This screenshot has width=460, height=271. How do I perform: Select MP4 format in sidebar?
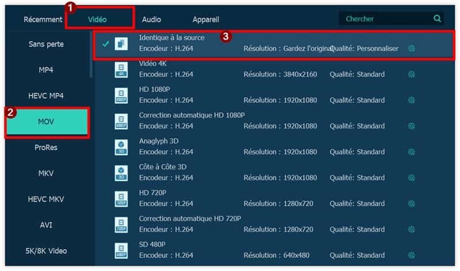(46, 70)
